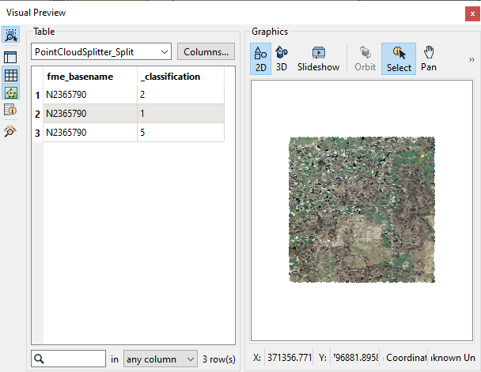
Task: Click classification value 2 cell
Action: pyautogui.click(x=180, y=95)
